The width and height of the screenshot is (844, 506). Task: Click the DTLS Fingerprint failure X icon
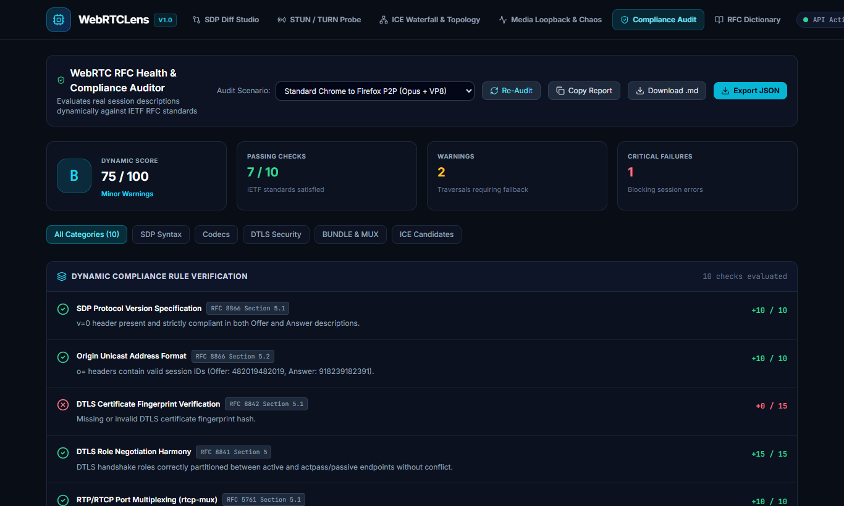tap(63, 405)
